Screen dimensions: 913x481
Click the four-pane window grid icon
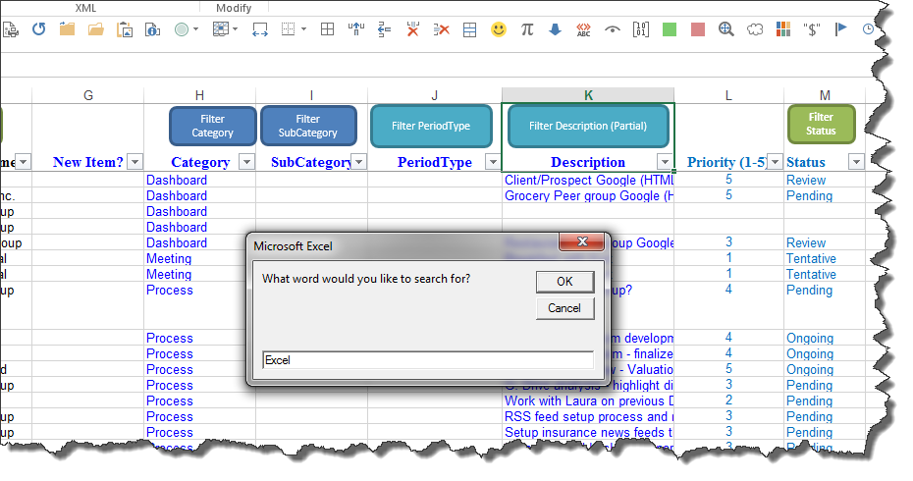tap(327, 29)
